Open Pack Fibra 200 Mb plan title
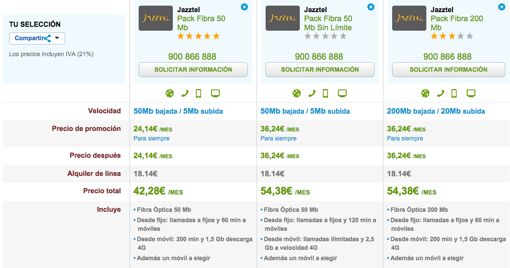Screen dimensions: 510x268 pos(457,23)
